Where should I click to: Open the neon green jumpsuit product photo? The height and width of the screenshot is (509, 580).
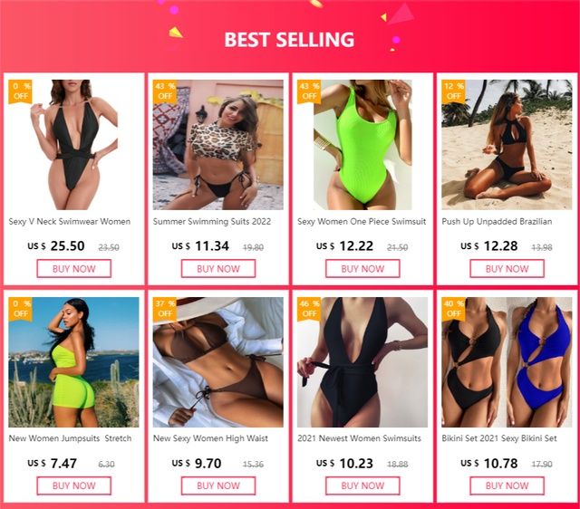click(74, 362)
